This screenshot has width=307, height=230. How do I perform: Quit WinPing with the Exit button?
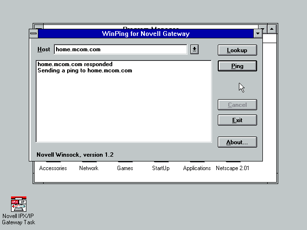coord(237,120)
